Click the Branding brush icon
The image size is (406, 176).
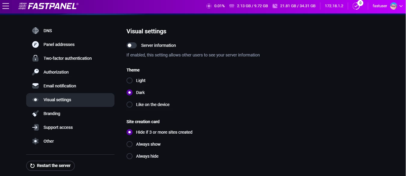[35, 114]
